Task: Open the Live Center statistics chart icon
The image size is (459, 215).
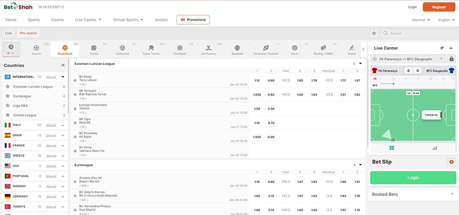Action: pyautogui.click(x=435, y=148)
